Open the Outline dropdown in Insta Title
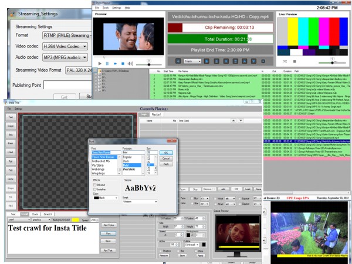352x264 pixels. click(191, 245)
